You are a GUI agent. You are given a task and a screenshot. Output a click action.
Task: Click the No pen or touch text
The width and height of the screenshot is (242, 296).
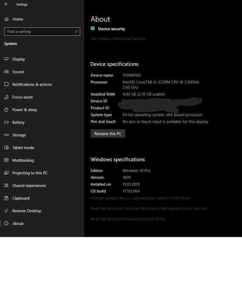coord(165,122)
